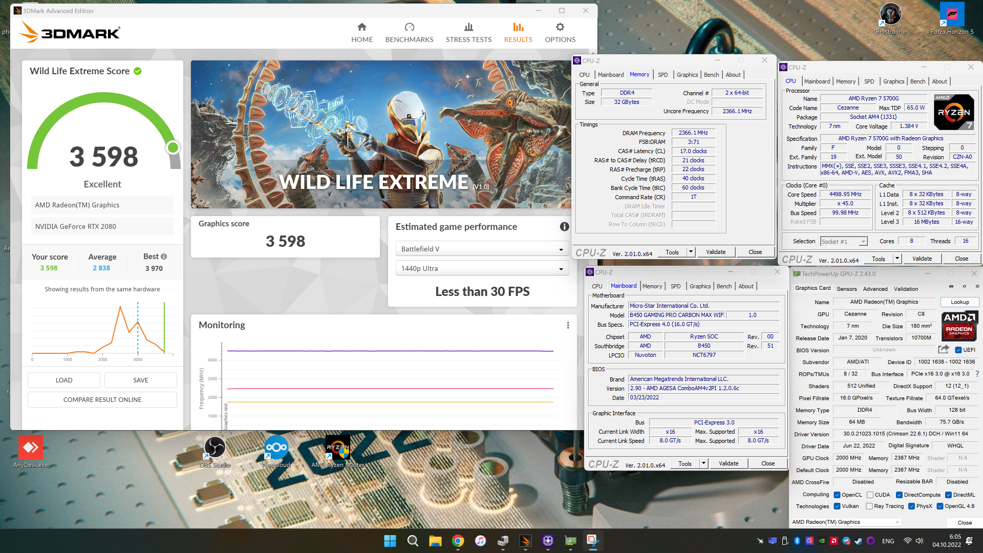
Task: Open AMD Ryzen Master desktop shortcut
Action: (x=338, y=452)
